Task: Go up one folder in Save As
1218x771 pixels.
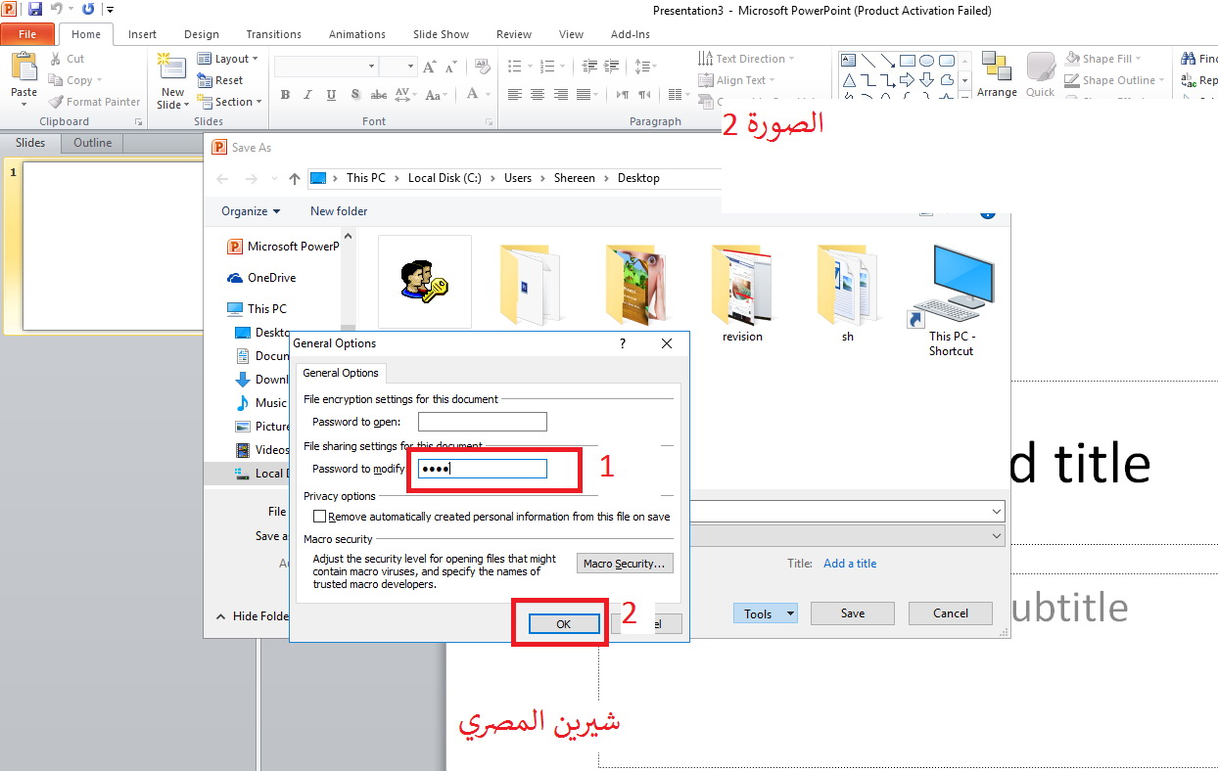Action: (x=295, y=178)
